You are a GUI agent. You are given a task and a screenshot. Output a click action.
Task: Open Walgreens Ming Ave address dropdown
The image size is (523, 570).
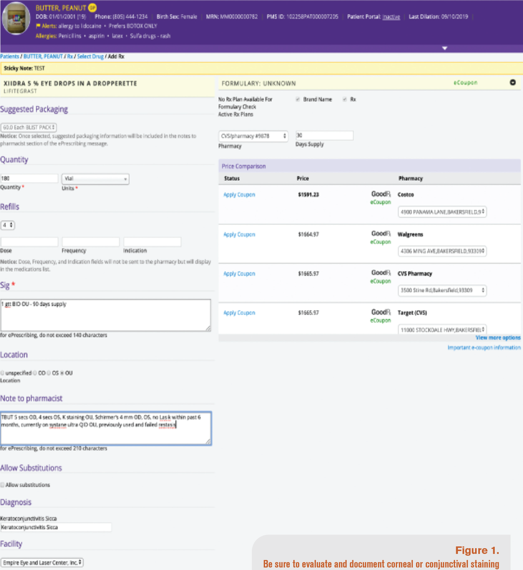[x=443, y=251]
